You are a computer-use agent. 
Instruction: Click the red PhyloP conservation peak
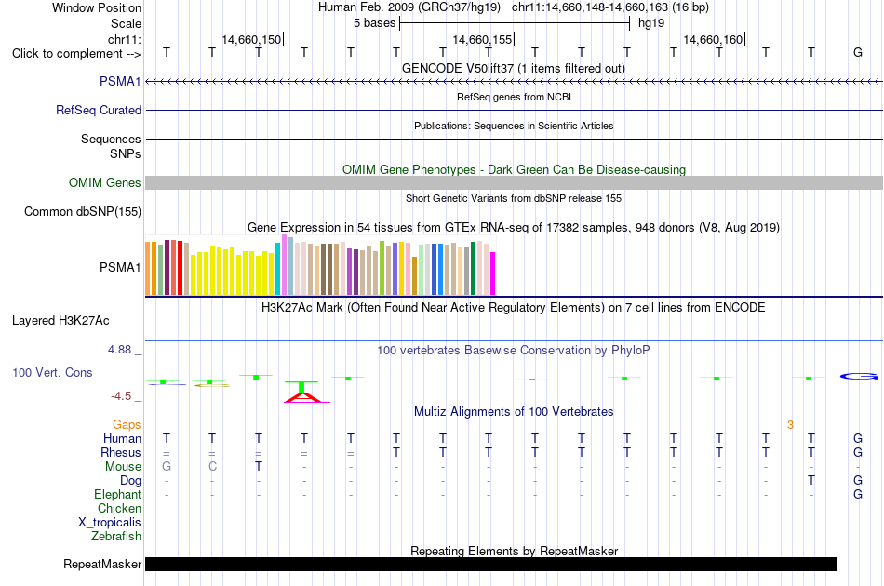click(x=304, y=396)
